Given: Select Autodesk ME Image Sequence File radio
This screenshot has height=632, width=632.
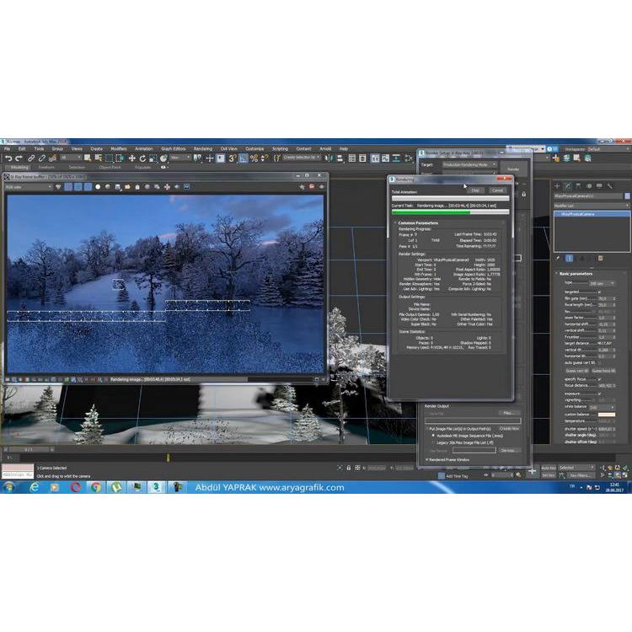Looking at the screenshot, I should 434,436.
